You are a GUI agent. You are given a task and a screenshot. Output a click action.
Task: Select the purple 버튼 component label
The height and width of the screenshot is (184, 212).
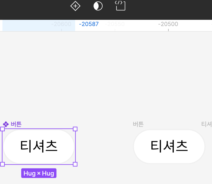click(x=16, y=124)
